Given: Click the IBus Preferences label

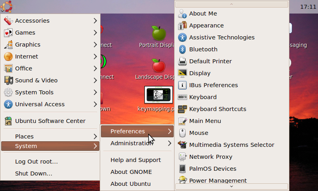Looking at the screenshot, I should (213, 85).
